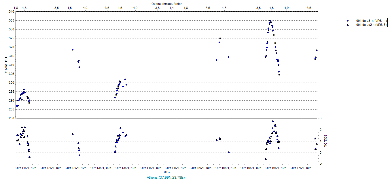Click the 'Ozone, DU' left axis title
The image size is (392, 185).
coord(6,65)
